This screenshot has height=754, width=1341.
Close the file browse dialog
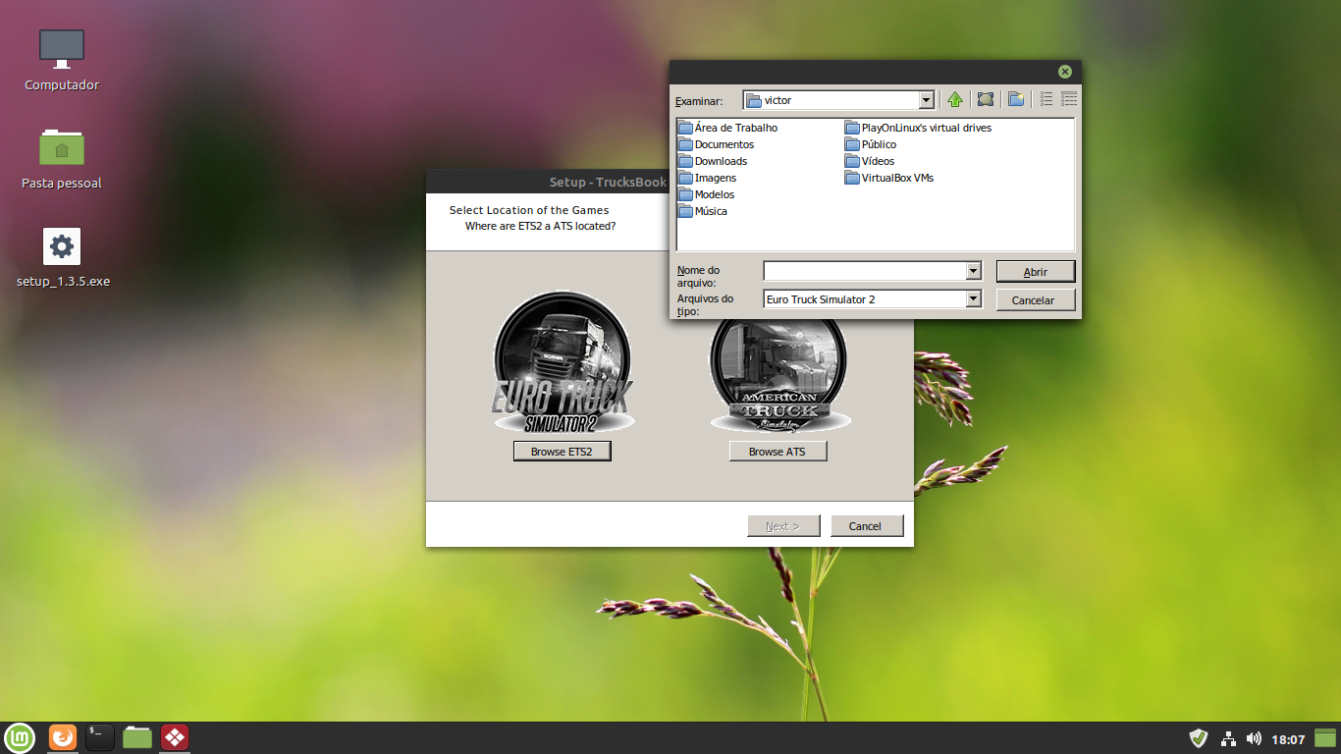[x=1064, y=72]
